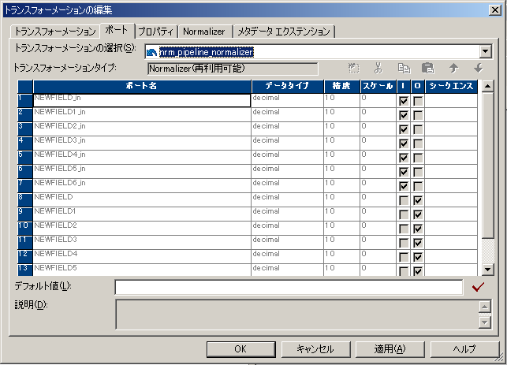Click the move port down arrow
Viewport: 507px width, 365px height.
(x=477, y=69)
